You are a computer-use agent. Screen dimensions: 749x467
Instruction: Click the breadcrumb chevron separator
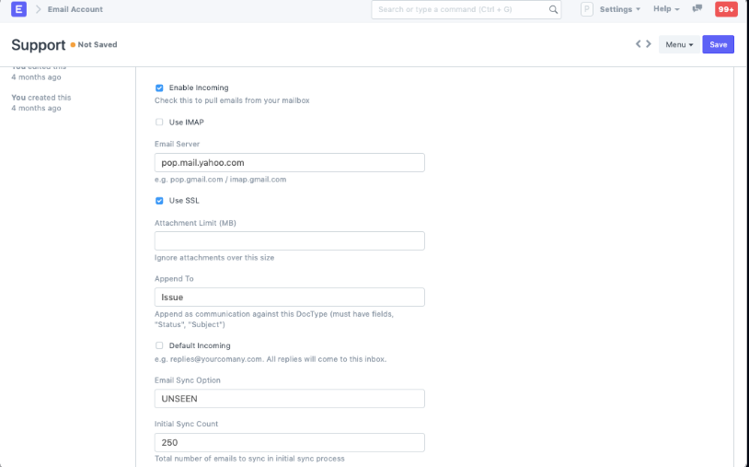(x=39, y=9)
